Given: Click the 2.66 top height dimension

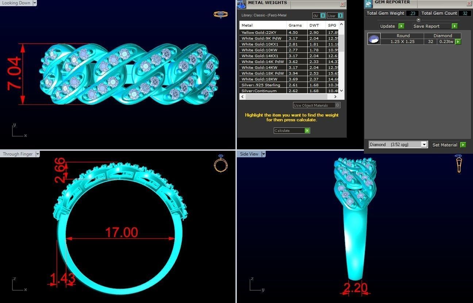Looking at the screenshot, I should click(x=60, y=170).
